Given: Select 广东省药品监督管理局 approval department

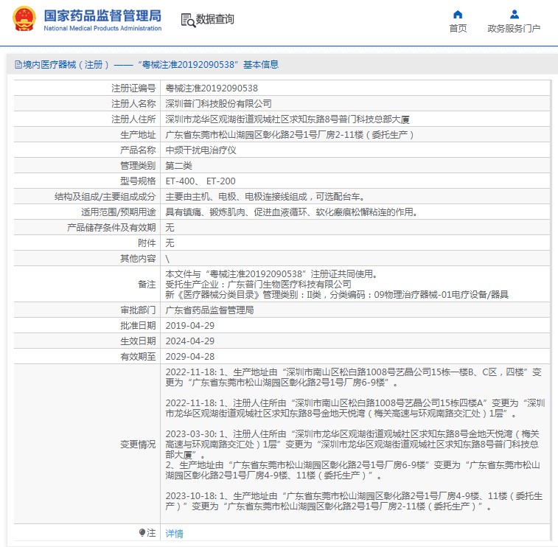Looking at the screenshot, I should point(209,310).
